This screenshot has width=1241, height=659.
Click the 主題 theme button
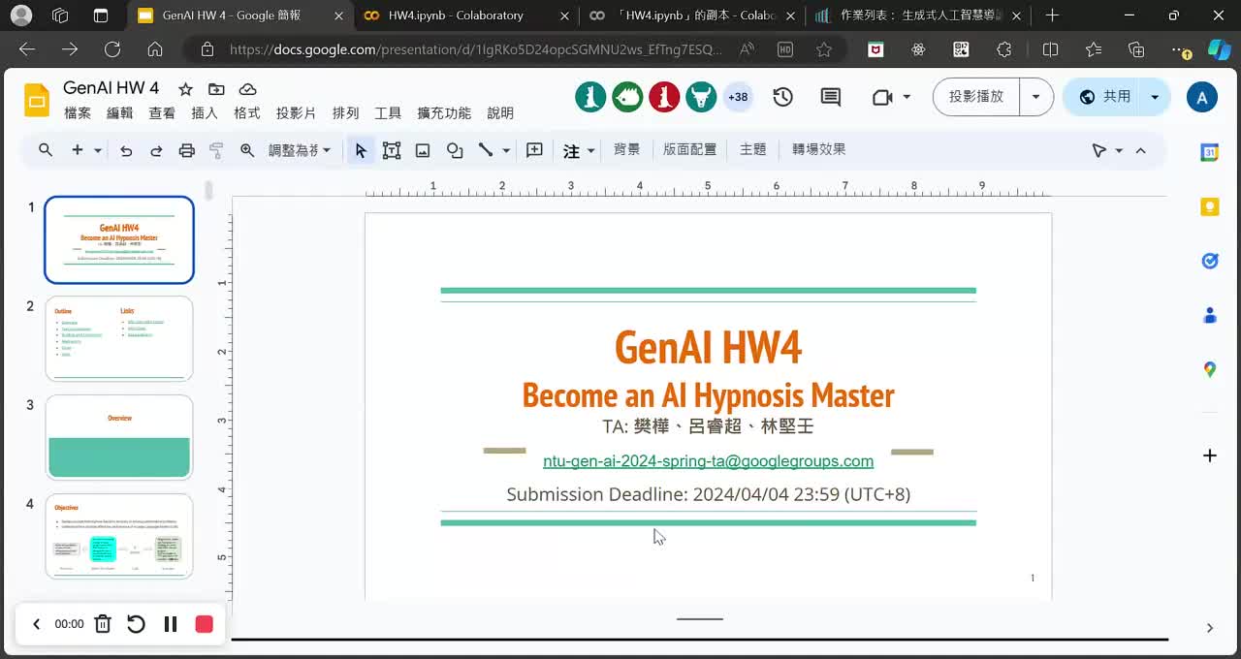(x=753, y=149)
